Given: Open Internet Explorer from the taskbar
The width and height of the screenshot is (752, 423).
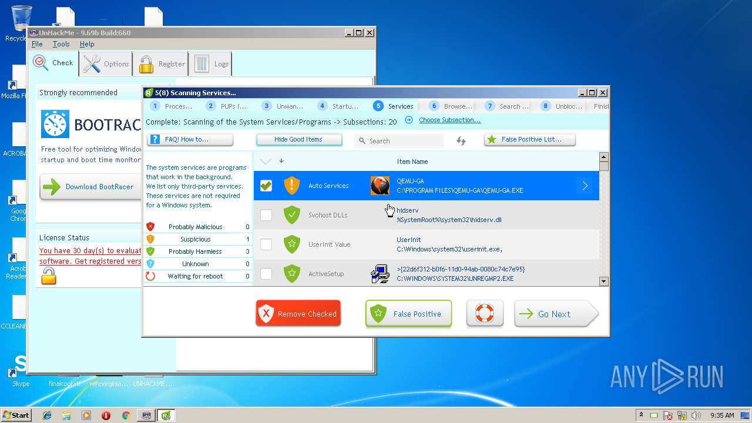Looking at the screenshot, I should tap(47, 415).
